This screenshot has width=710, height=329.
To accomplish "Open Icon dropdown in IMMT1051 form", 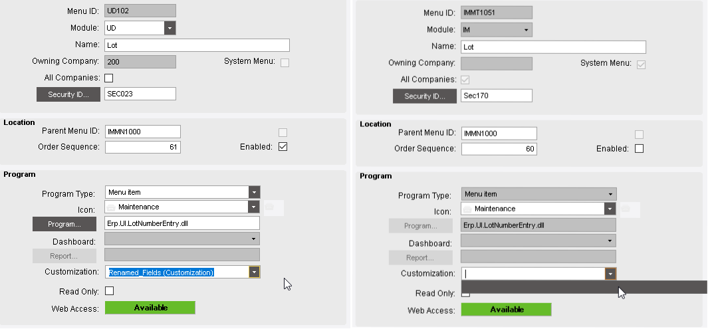I will [611, 209].
